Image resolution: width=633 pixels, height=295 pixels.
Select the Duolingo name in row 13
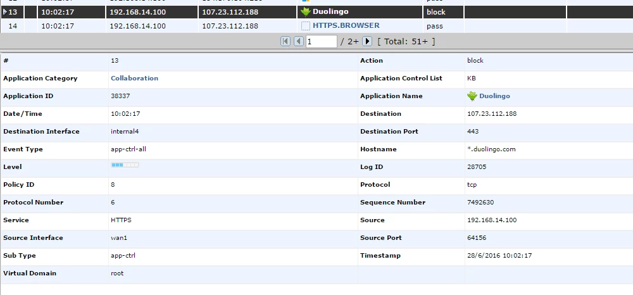(330, 11)
